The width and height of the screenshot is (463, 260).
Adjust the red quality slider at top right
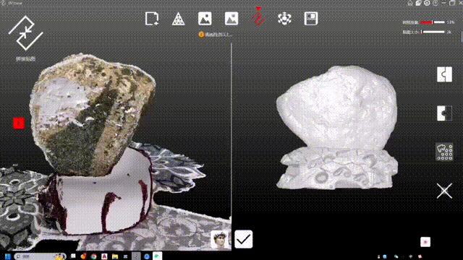[x=433, y=22]
